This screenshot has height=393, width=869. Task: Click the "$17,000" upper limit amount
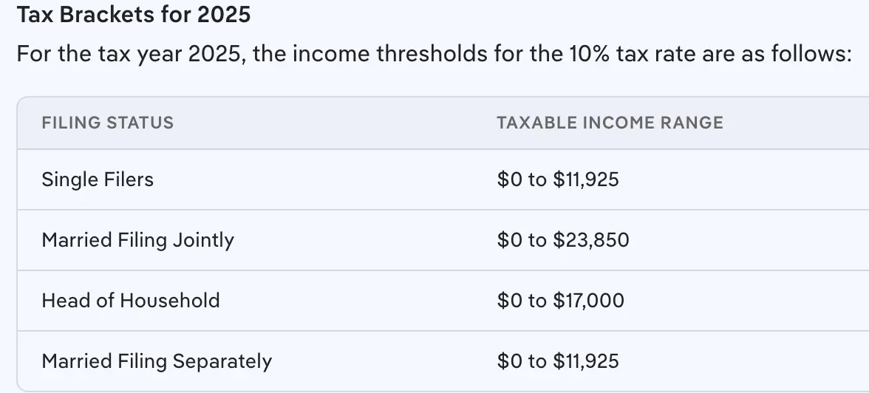pos(588,301)
